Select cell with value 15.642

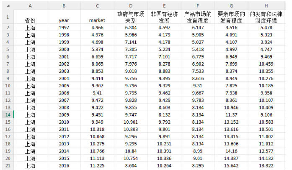(231, 165)
